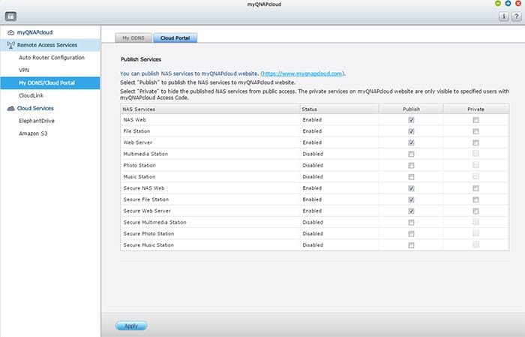Check Private for File Station

475,131
